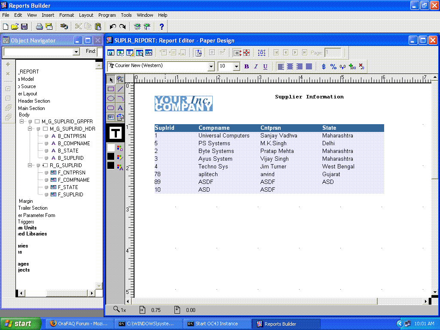Select the Rounded Rectangle tool
The image size is (440, 330).
[x=111, y=108]
